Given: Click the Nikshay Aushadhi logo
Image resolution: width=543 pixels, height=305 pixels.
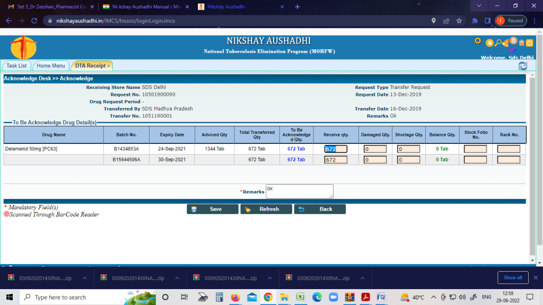Looking at the screenshot, I should (x=23, y=47).
